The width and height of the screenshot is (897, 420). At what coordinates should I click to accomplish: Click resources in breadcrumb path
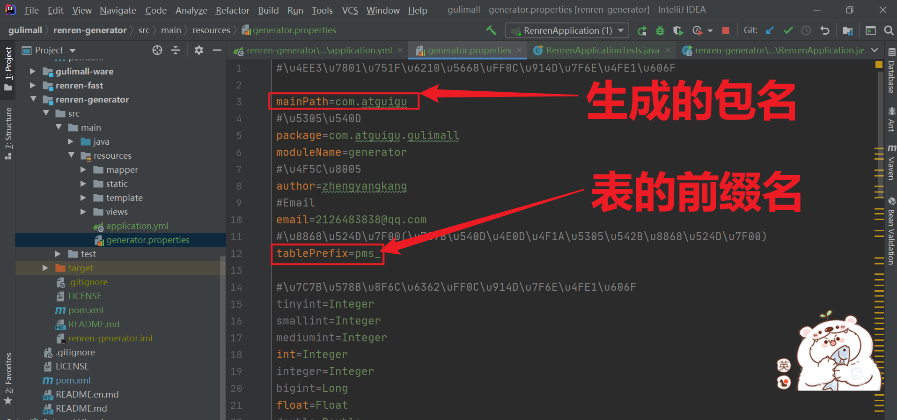coord(211,30)
